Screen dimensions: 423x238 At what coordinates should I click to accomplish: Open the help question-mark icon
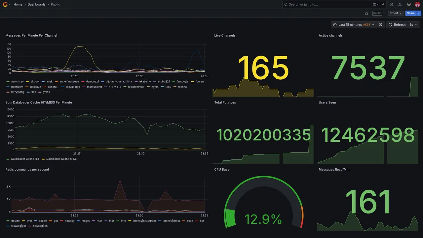click(391, 4)
